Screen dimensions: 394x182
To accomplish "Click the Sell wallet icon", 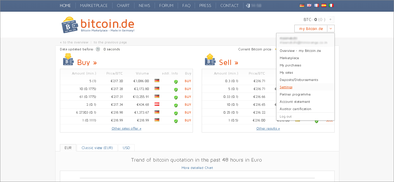I will click(210, 59).
